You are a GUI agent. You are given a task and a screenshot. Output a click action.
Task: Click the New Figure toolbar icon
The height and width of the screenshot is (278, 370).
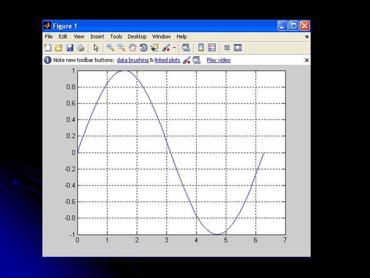click(x=48, y=48)
